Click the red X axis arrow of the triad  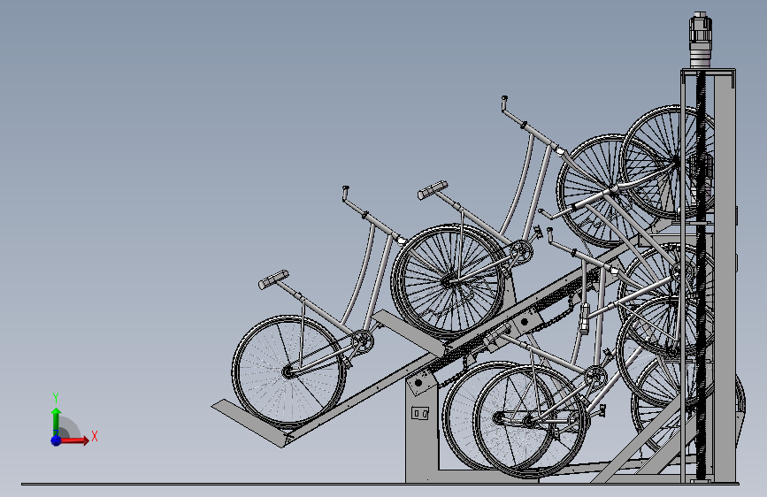tap(74, 440)
